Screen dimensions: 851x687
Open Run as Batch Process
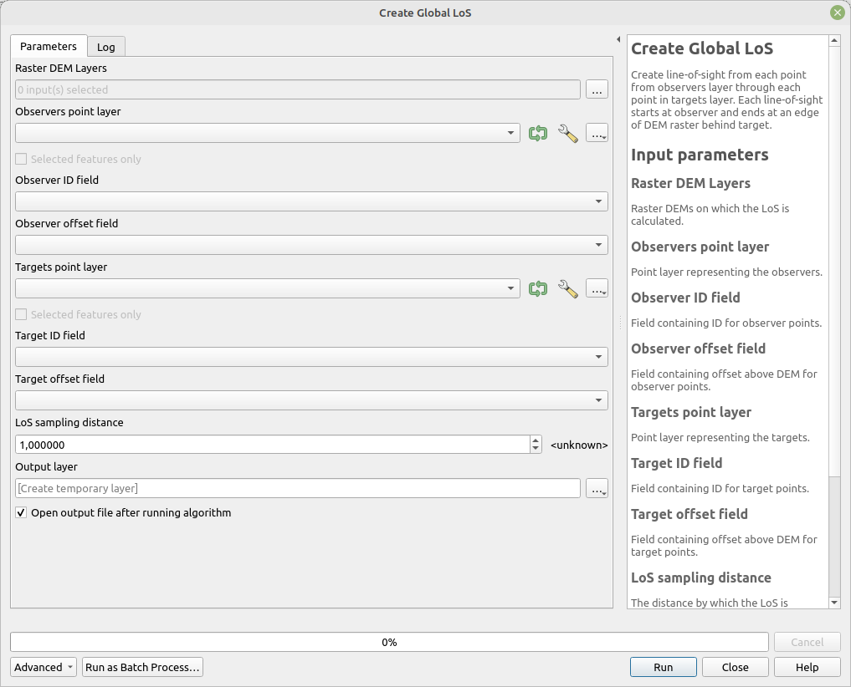[x=142, y=667]
